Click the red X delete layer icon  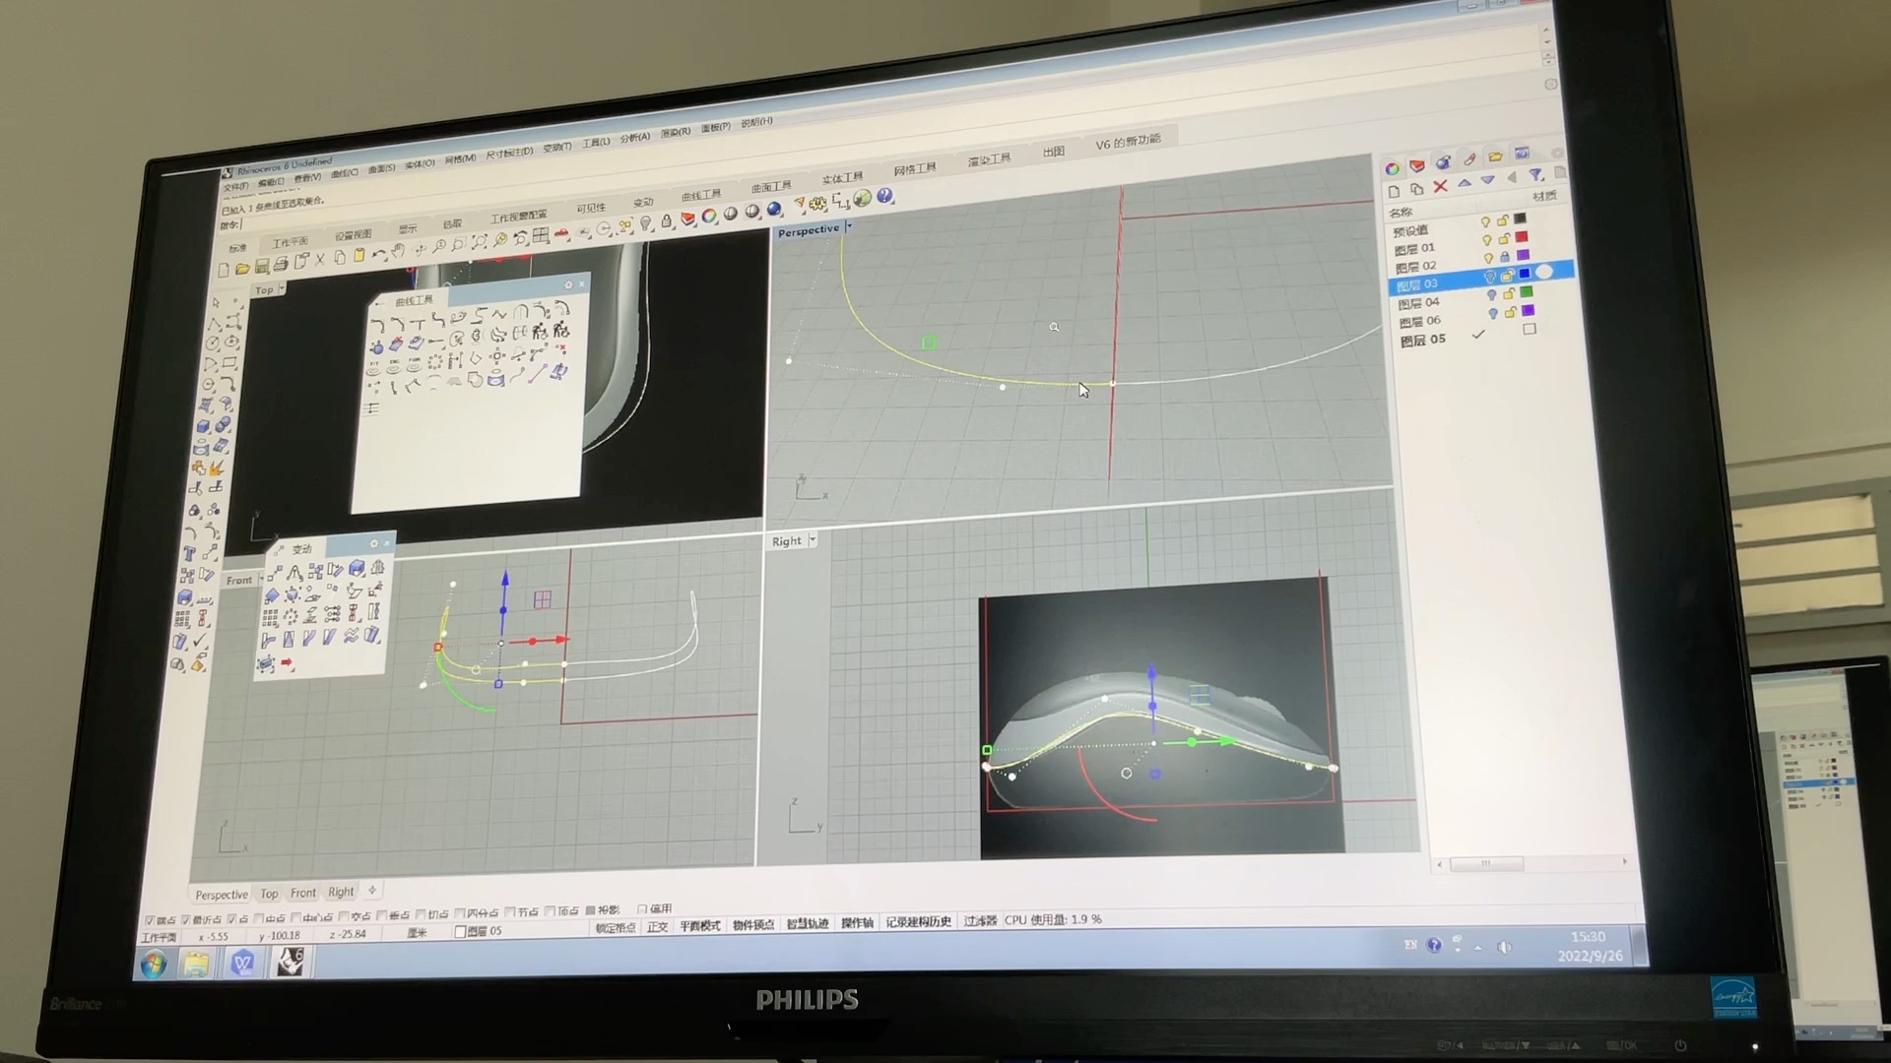[x=1441, y=186]
